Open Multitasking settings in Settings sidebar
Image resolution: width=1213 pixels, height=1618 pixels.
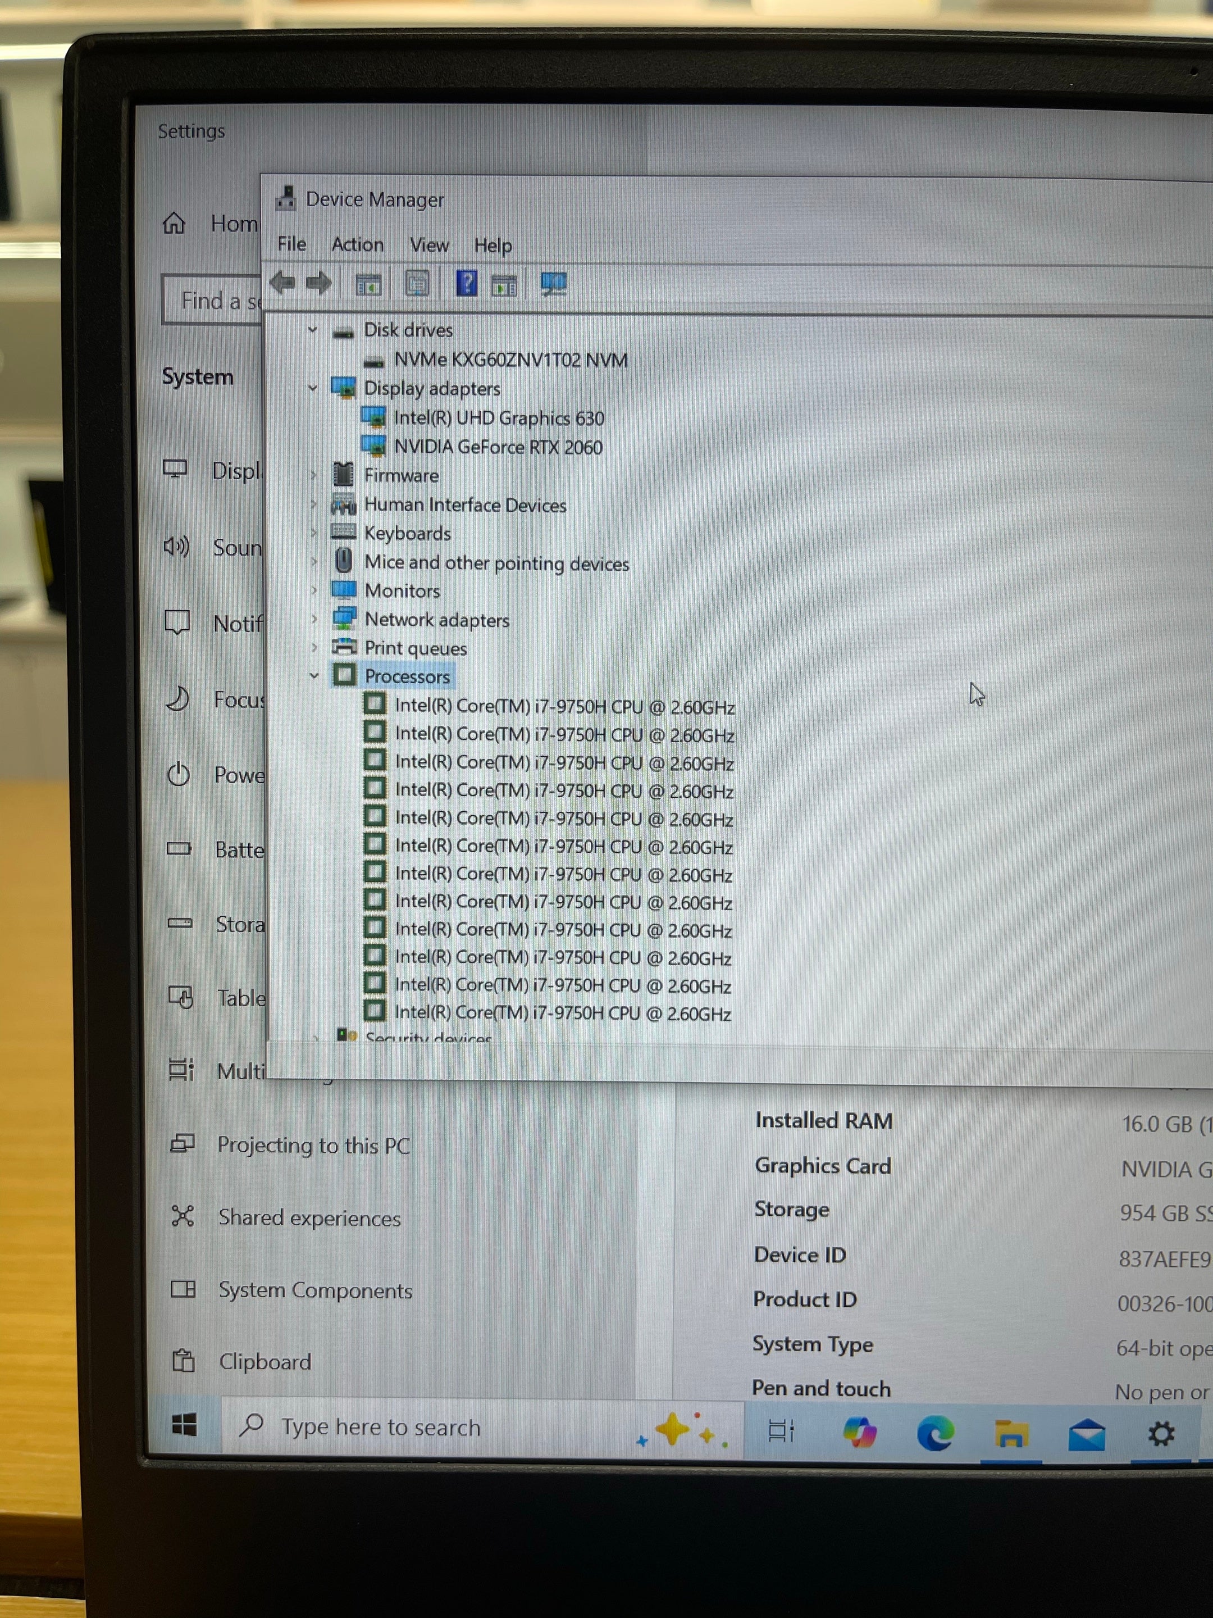click(218, 1070)
